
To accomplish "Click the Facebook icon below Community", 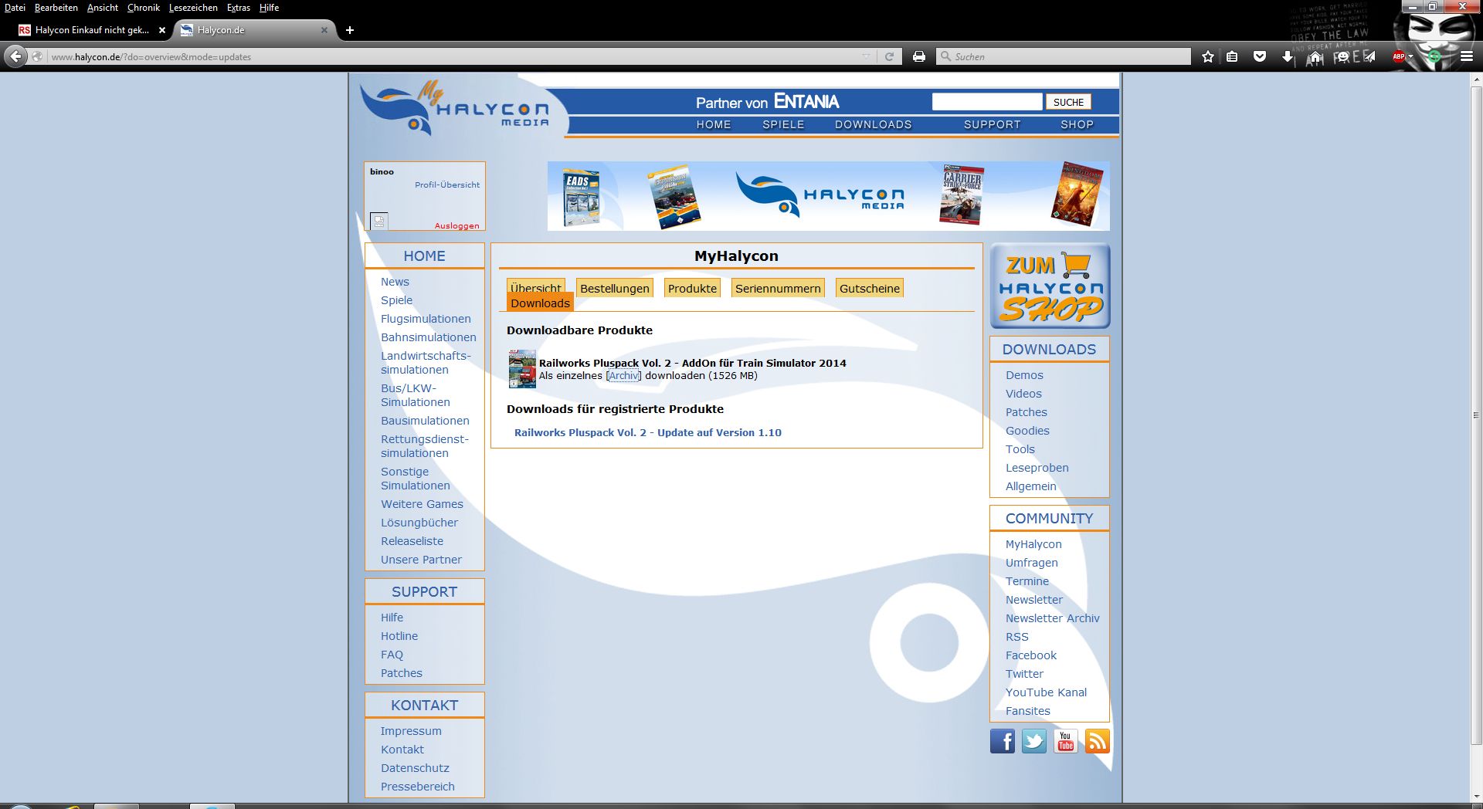I will [1003, 741].
